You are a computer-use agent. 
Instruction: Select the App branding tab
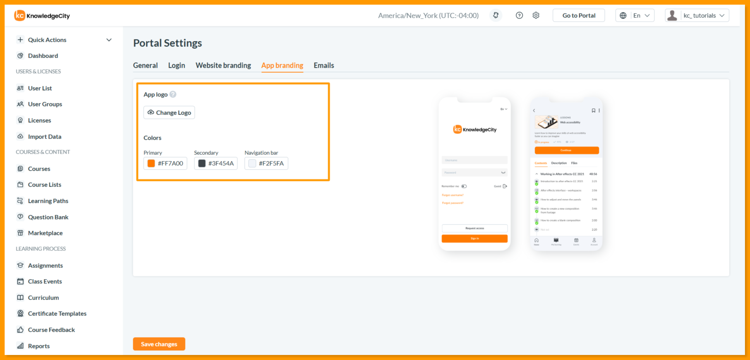282,65
